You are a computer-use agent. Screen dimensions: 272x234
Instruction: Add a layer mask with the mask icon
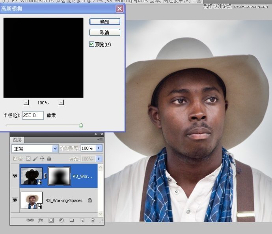pos(51,220)
